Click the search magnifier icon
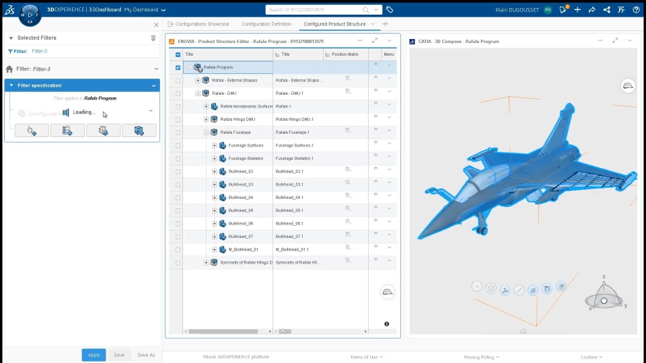Screen dimensions: 646x363 (366, 9)
